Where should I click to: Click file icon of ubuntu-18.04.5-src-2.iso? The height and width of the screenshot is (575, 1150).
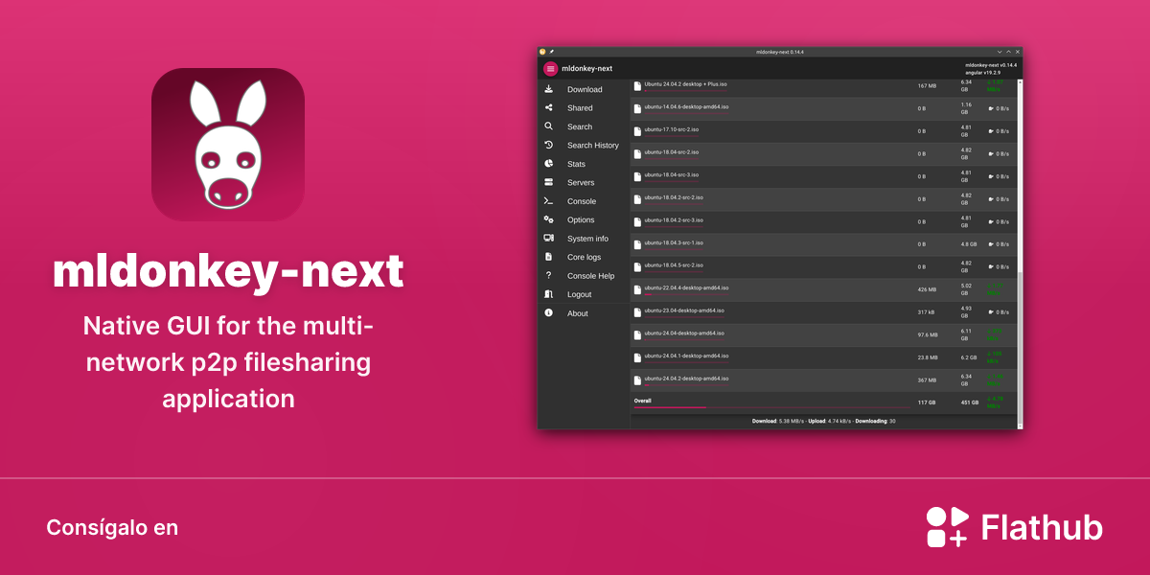[x=637, y=266]
